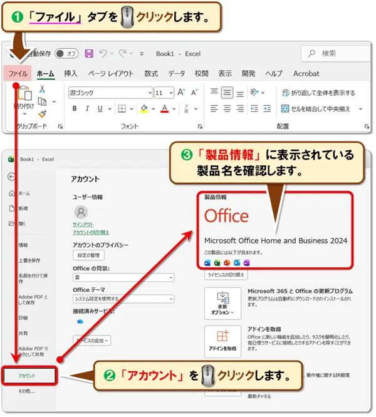The image size is (376, 417).
Task: Expand the Borders dropdown arrow
Action: 132,109
